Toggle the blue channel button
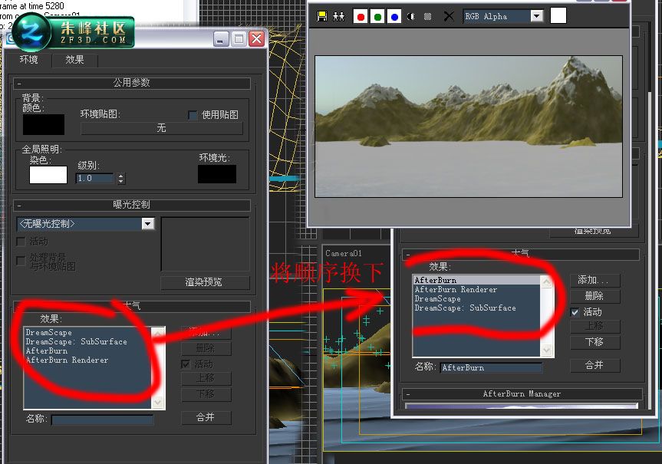 (x=394, y=16)
